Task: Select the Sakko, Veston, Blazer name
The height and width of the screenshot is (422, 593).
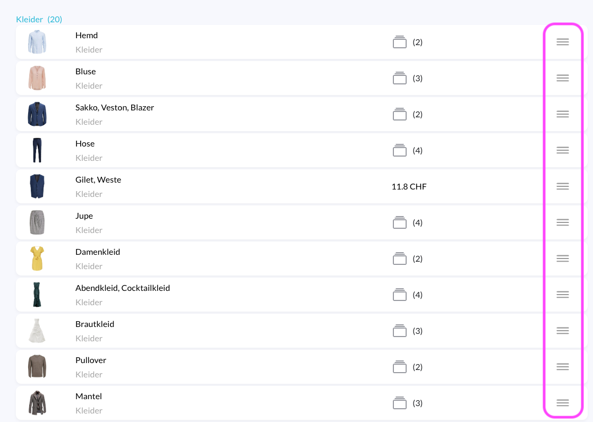Action: pyautogui.click(x=115, y=108)
